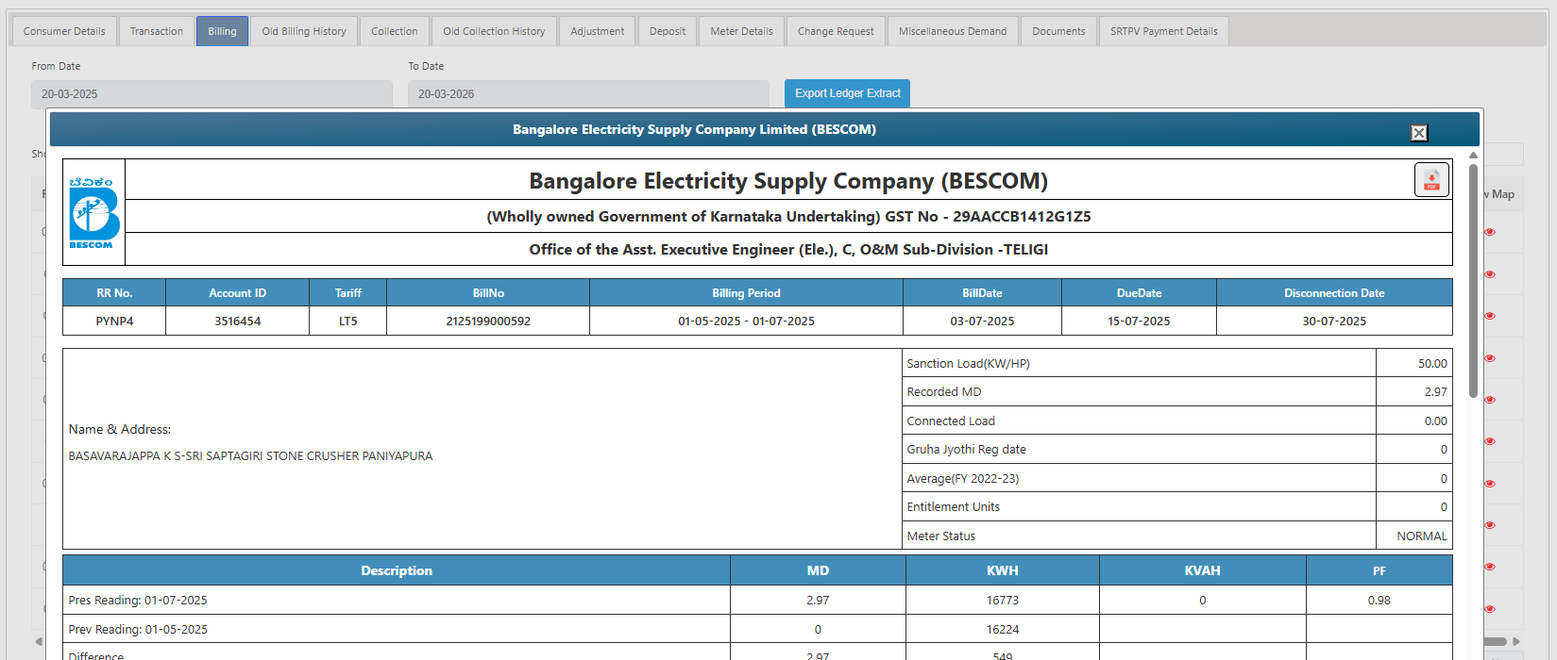Click the horizontal scrollbar's right arrow
The image size is (1557, 660).
pyautogui.click(x=1517, y=642)
